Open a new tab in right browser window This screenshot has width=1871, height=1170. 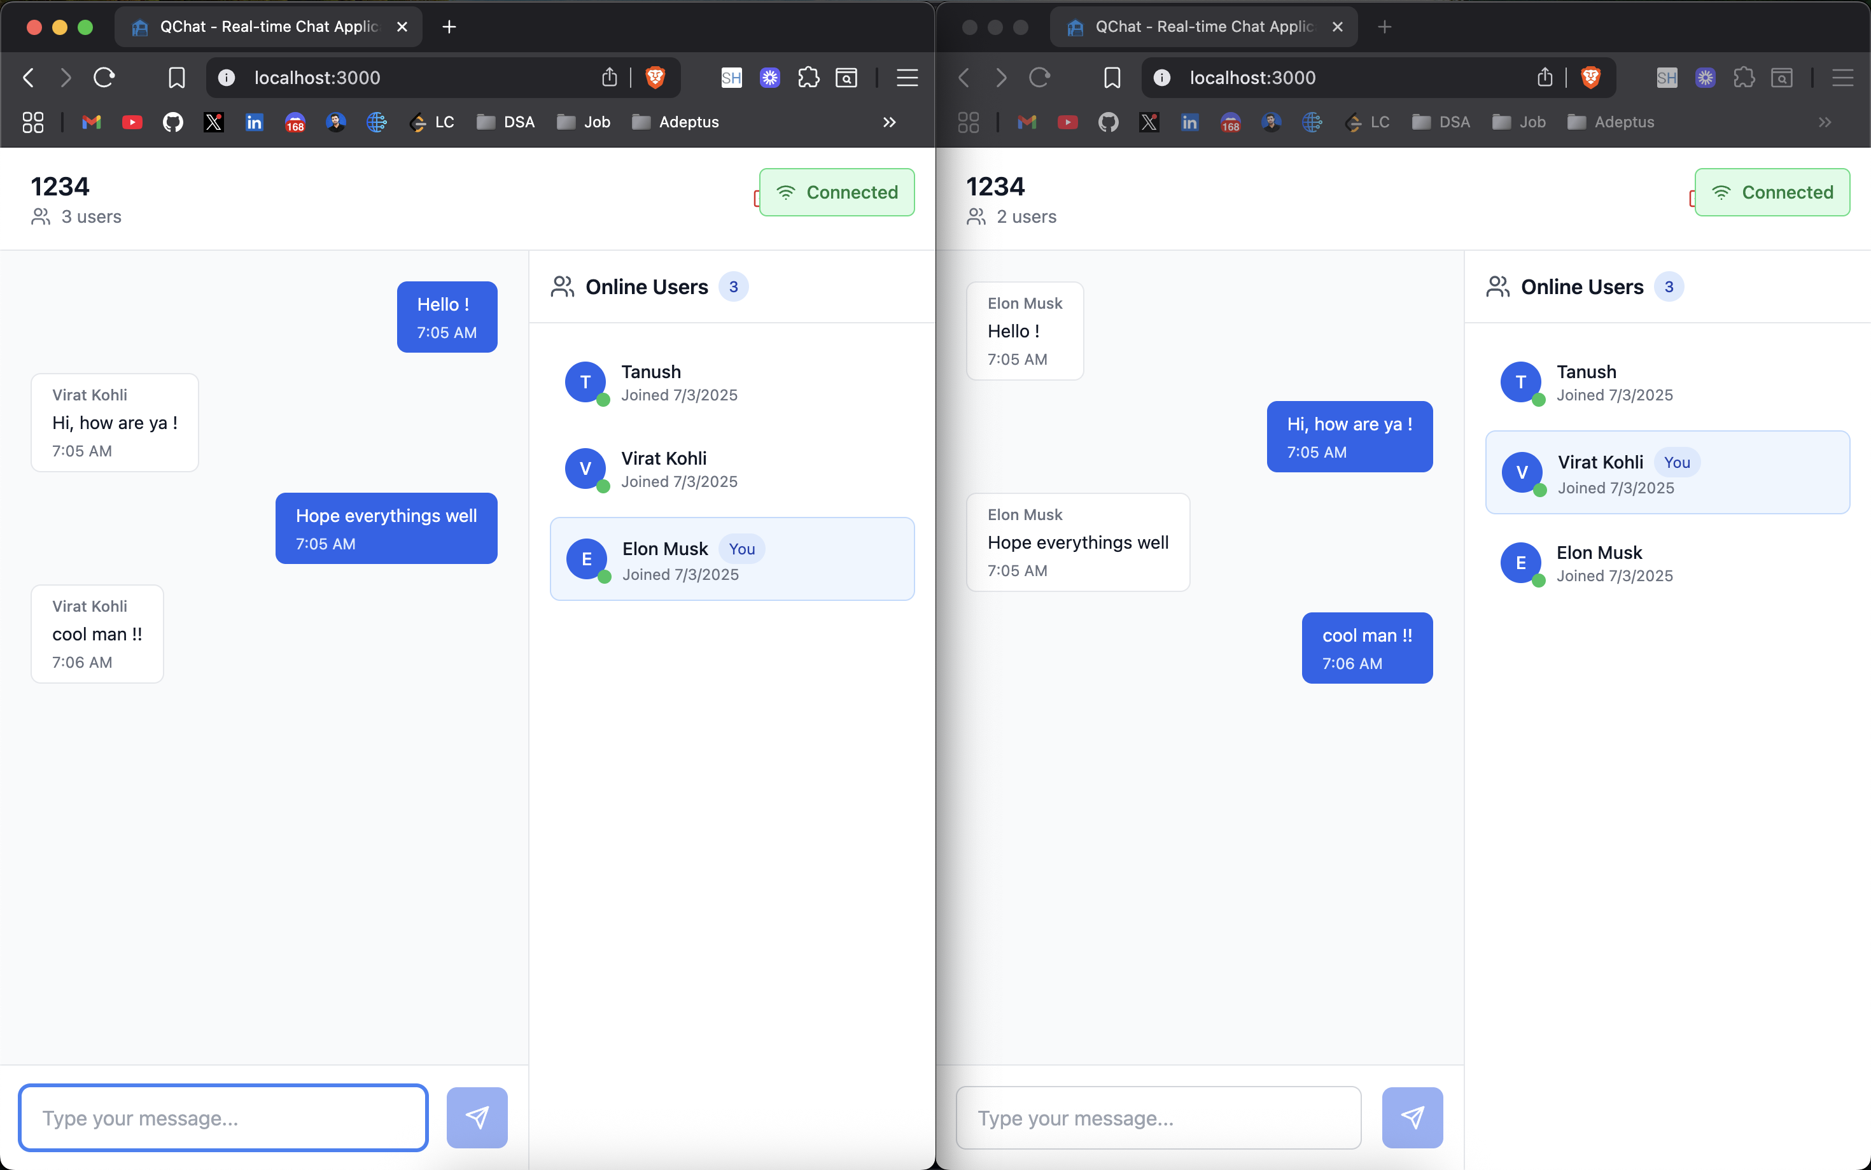1385,27
